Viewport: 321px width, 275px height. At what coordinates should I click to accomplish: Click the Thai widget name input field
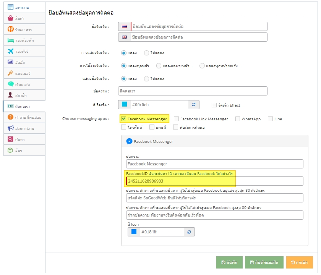click(x=199, y=26)
